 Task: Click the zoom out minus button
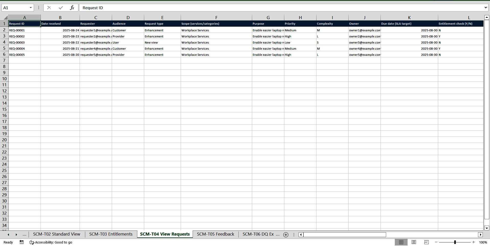(436, 242)
